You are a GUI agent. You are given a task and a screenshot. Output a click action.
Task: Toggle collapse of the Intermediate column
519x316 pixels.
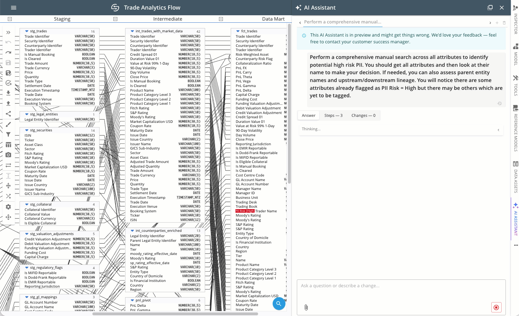click(115, 19)
